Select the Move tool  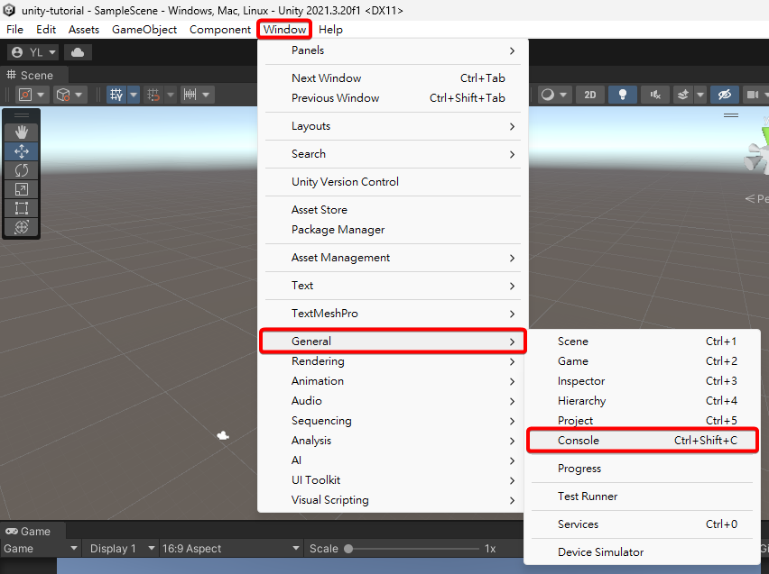click(21, 151)
